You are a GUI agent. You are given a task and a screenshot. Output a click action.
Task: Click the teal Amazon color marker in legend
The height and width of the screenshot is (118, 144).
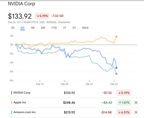(11, 112)
